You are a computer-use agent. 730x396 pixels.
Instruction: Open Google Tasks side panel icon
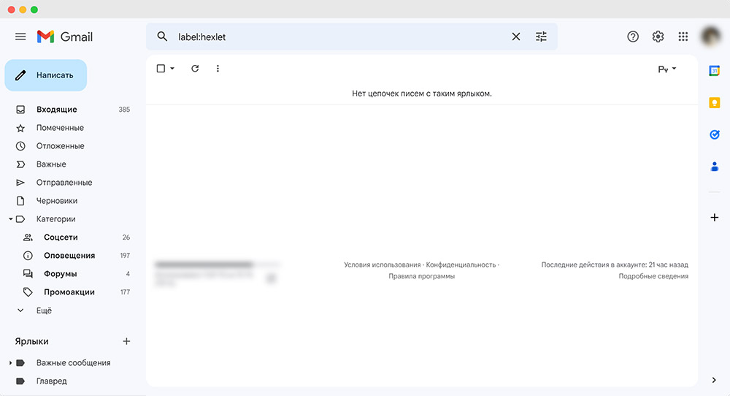coord(714,134)
